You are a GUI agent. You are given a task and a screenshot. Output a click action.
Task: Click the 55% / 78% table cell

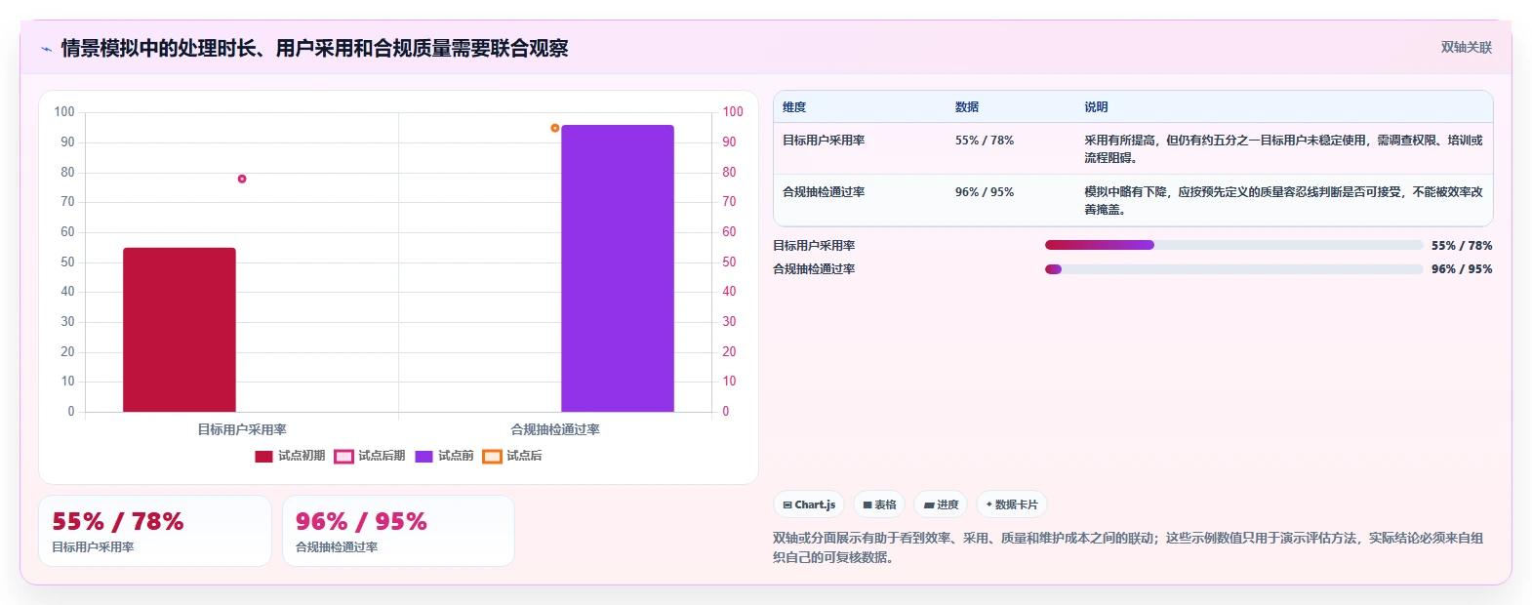tap(985, 141)
